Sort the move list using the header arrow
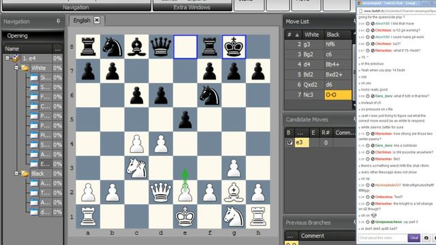Image resolution: width=436 pixels, height=245 pixels. 297,35
